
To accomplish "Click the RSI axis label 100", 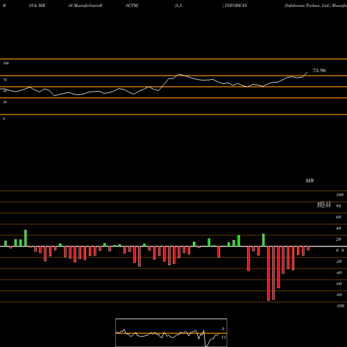I will [6, 63].
